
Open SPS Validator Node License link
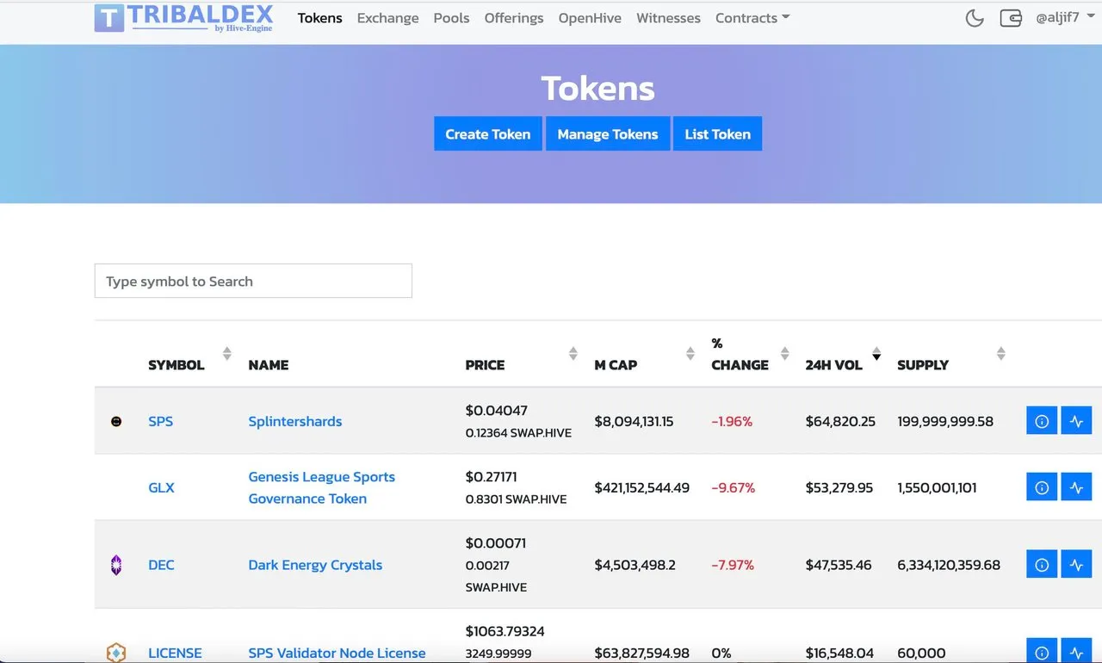[x=337, y=653]
